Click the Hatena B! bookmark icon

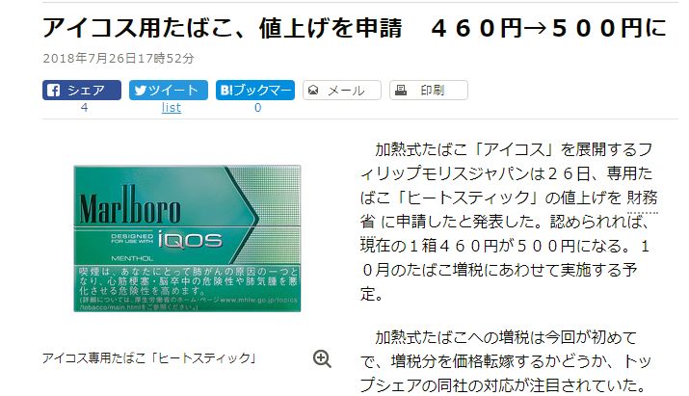[225, 91]
